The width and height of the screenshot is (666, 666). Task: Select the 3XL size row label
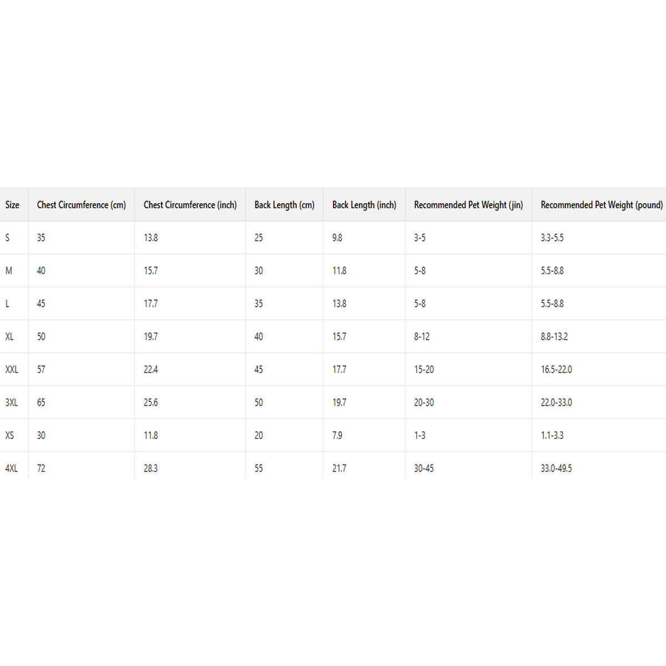(x=12, y=402)
